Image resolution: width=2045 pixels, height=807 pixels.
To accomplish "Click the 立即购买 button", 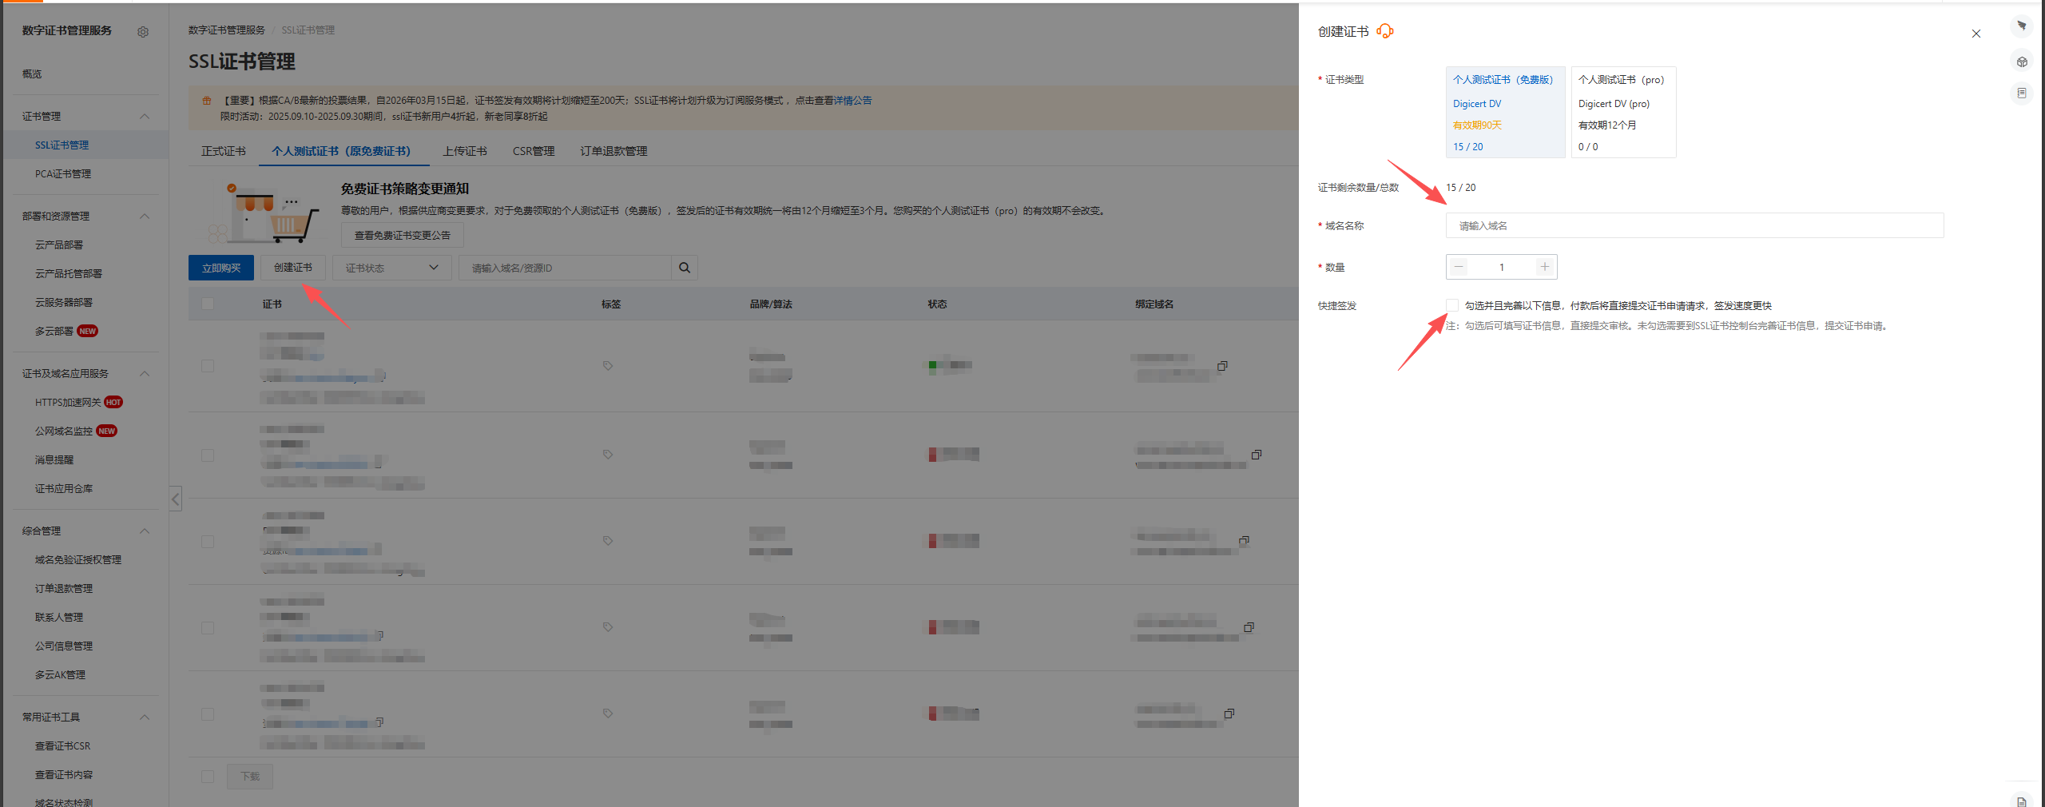I will pyautogui.click(x=221, y=268).
